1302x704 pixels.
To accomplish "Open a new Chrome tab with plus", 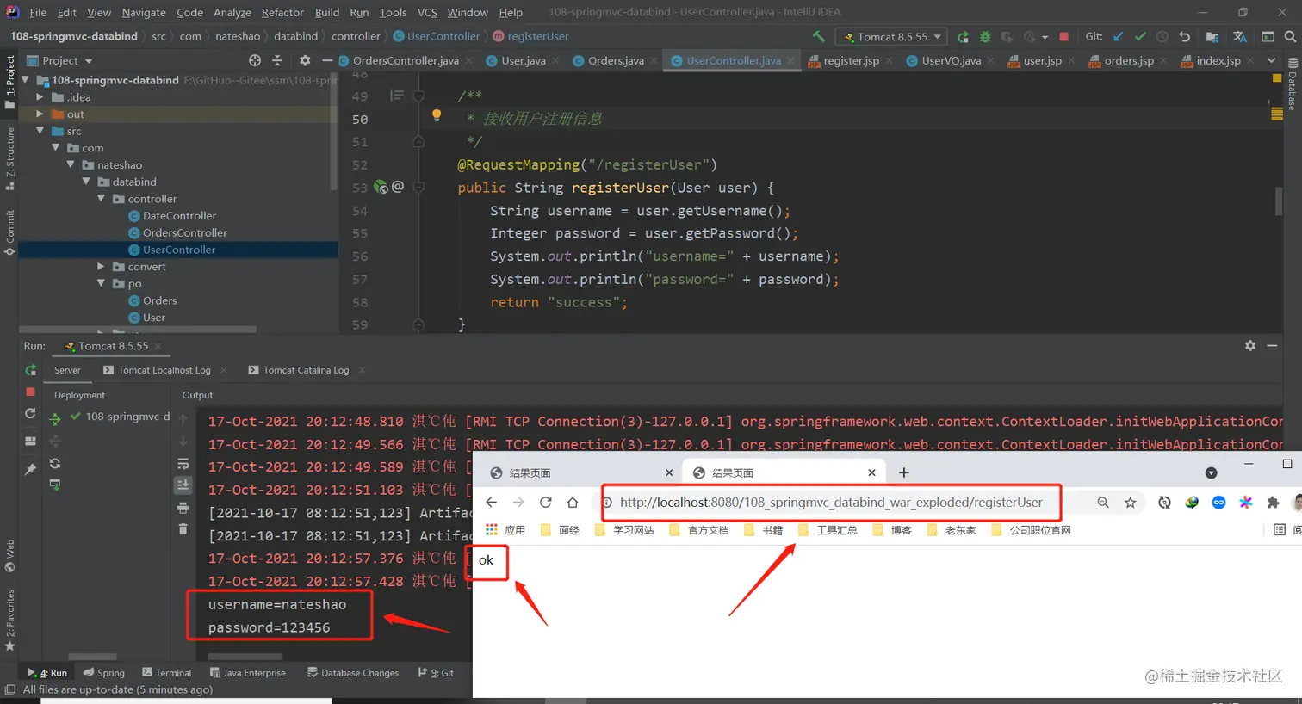I will pos(903,472).
